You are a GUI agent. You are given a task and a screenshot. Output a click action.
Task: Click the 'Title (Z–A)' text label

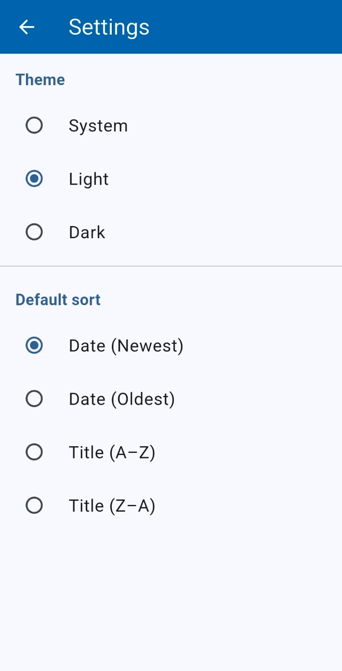112,506
